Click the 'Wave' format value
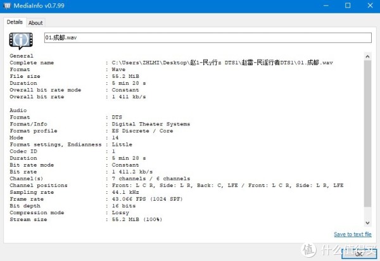 [118, 70]
